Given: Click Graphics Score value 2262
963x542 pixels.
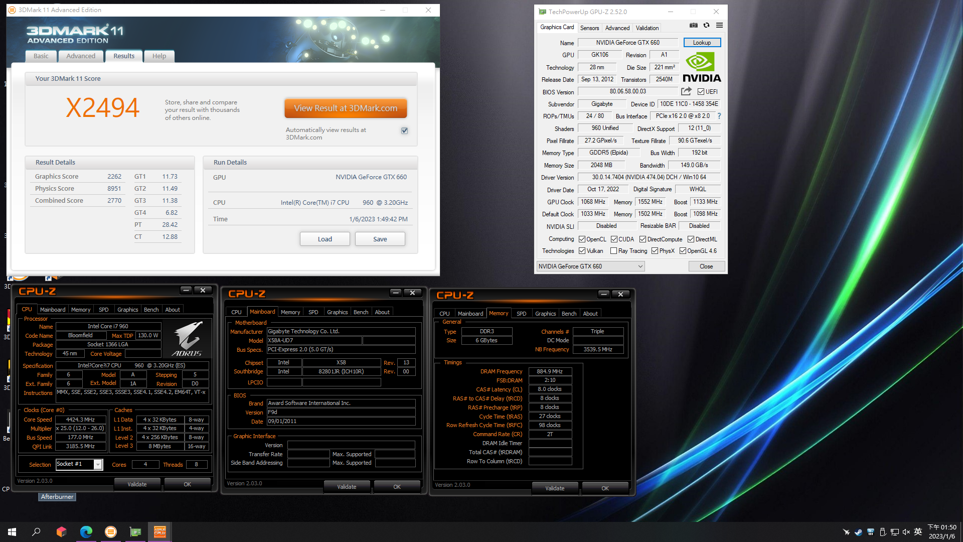Looking at the screenshot, I should point(114,177).
